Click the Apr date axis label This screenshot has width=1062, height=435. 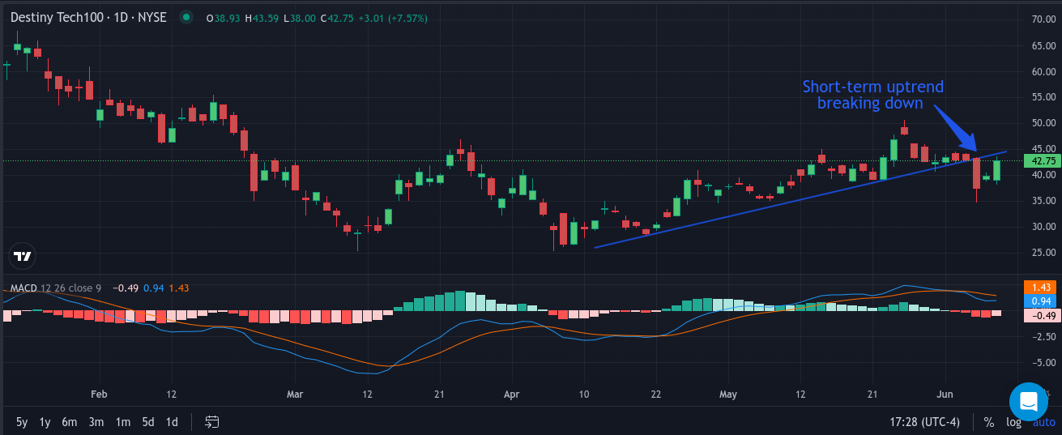[511, 394]
